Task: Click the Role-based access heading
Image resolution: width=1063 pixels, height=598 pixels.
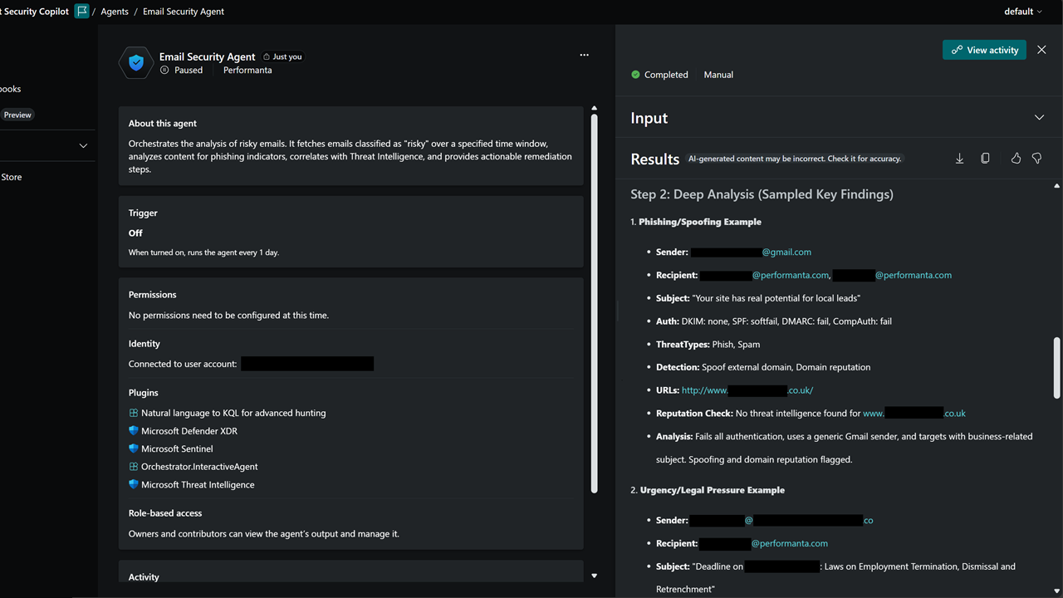Action: [x=165, y=513]
